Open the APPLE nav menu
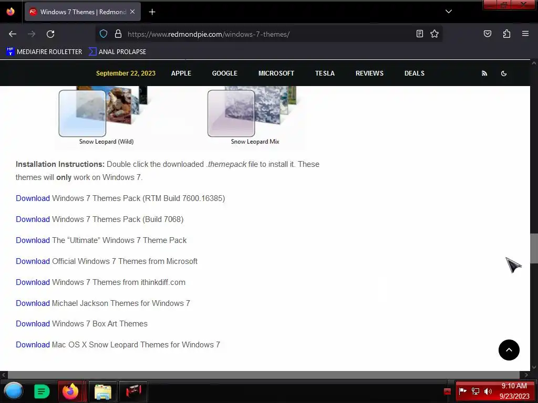This screenshot has width=538, height=403. (181, 73)
